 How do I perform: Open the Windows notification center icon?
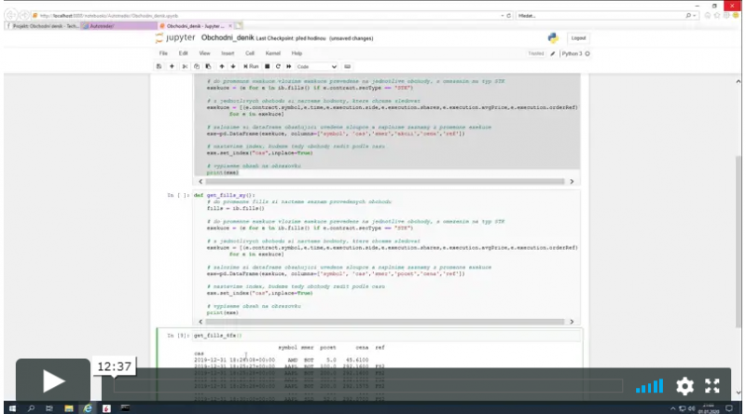coord(729,408)
